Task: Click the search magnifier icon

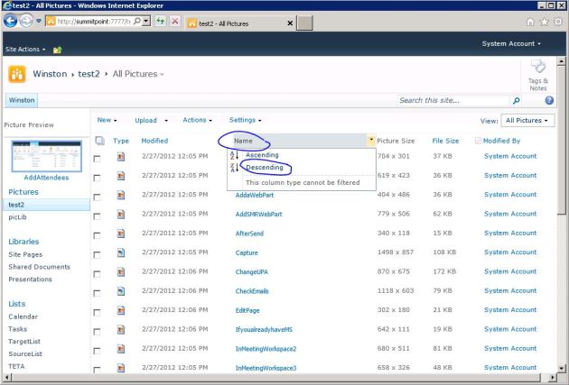Action: tap(516, 100)
